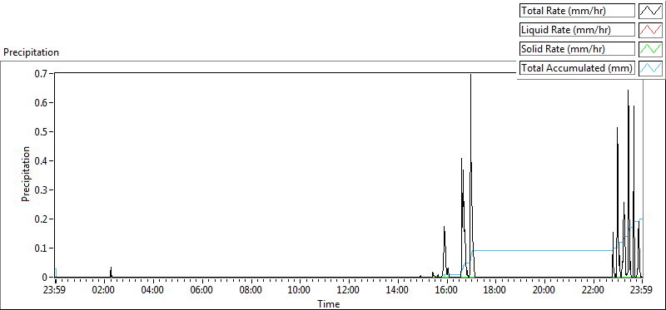This screenshot has height=310, width=666.
Task: Click the 10:00 time tick label
Action: [300, 291]
